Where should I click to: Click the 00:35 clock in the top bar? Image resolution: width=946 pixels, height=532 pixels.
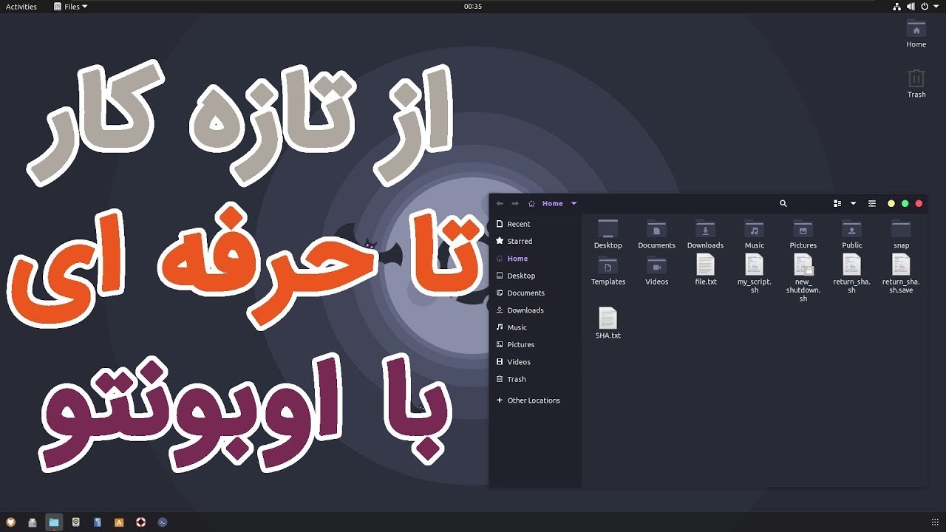[473, 7]
